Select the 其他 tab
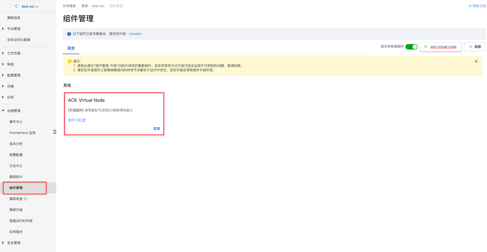The height and width of the screenshot is (252, 487). pyautogui.click(x=71, y=48)
